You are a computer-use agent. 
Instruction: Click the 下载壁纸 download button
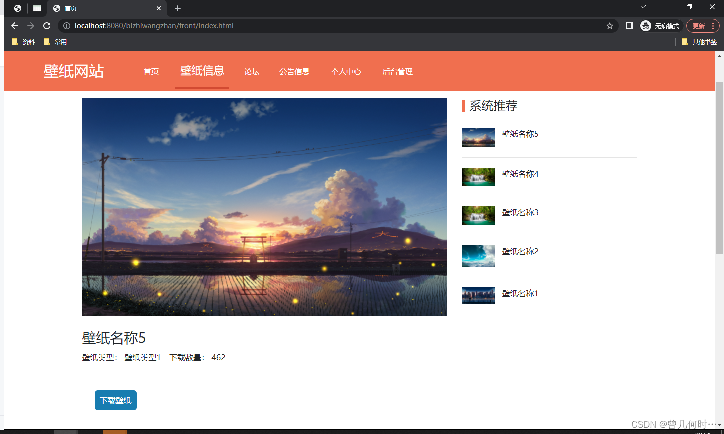pos(115,400)
